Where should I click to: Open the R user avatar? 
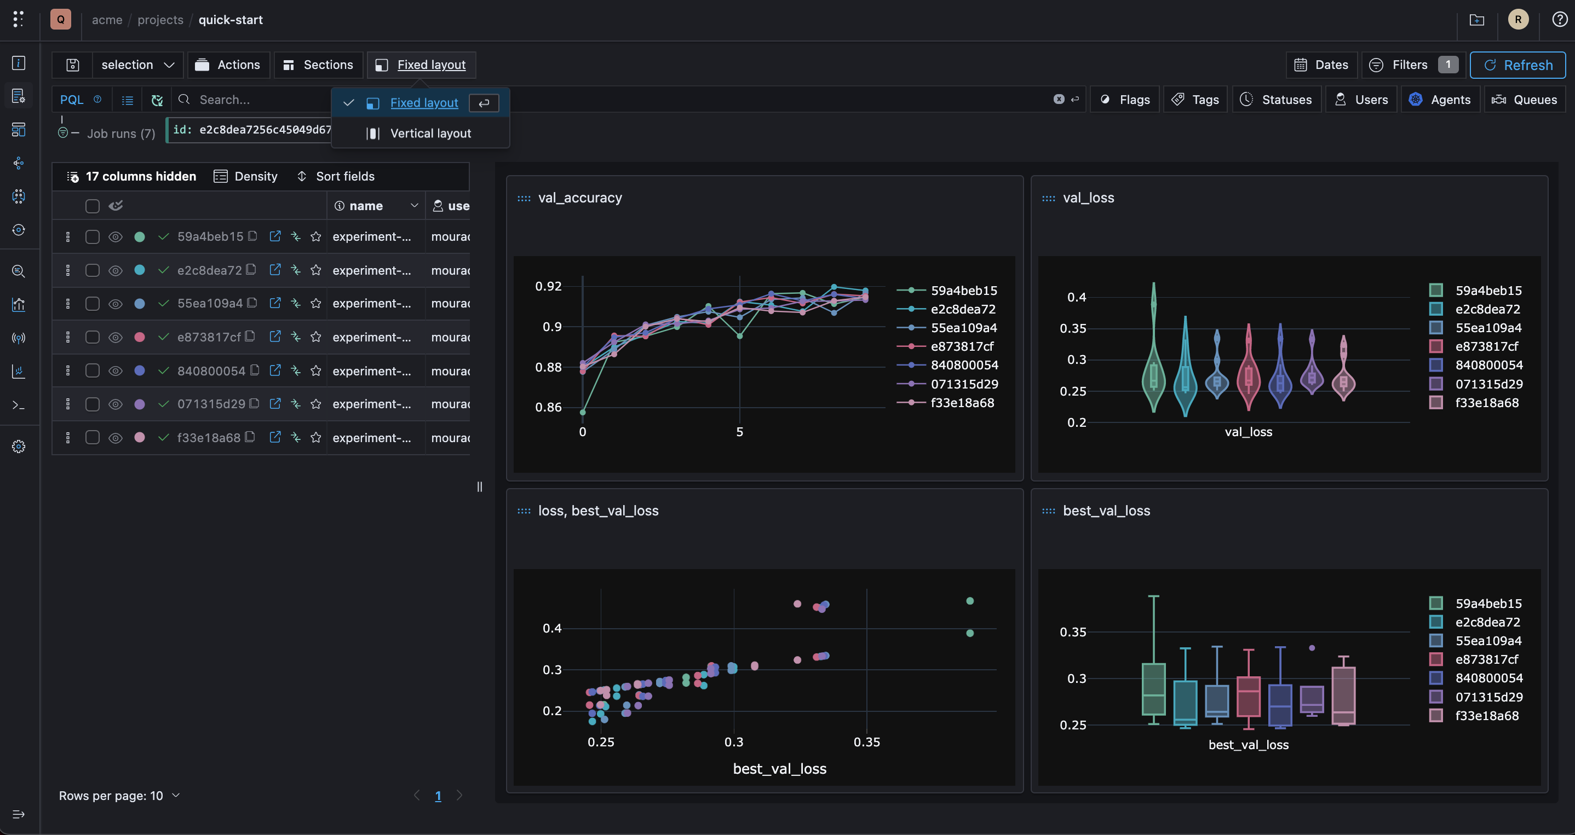point(1518,20)
